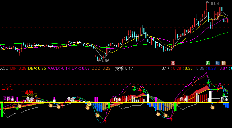
Task: Click the 支撑: 0.17 support value
Action: click(124, 68)
